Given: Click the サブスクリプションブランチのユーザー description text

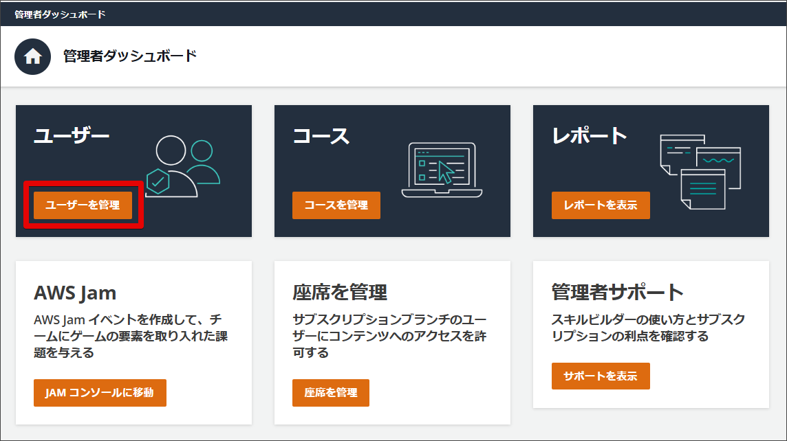Looking at the screenshot, I should click(x=389, y=336).
